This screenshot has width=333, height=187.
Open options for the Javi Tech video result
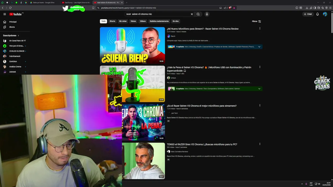[x=260, y=105]
